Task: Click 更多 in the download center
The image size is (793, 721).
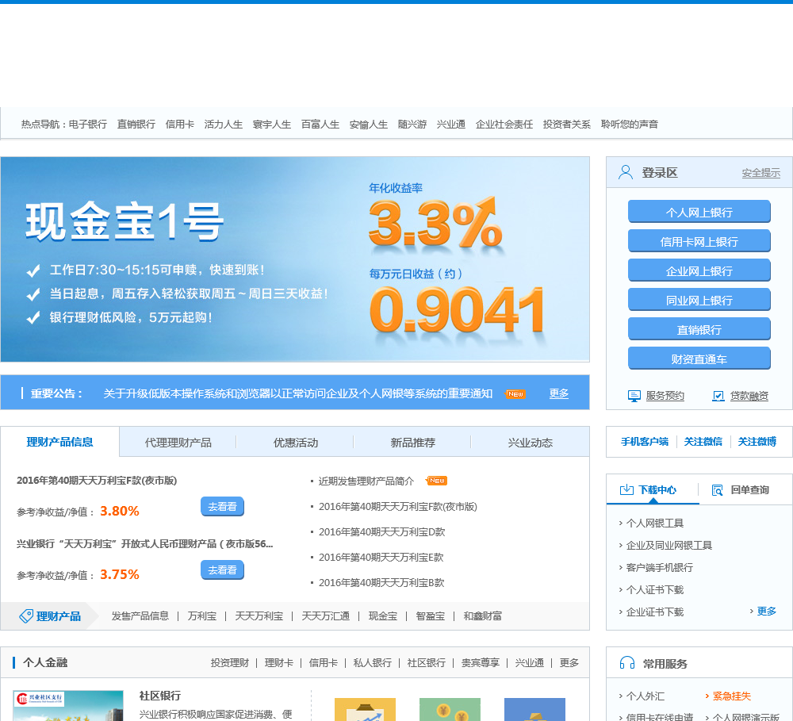Action: click(766, 611)
